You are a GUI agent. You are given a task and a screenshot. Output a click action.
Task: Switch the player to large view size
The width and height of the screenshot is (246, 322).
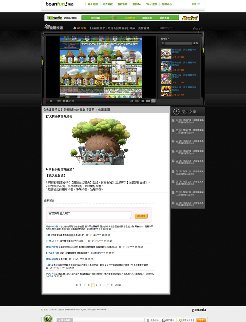pyautogui.click(x=148, y=101)
